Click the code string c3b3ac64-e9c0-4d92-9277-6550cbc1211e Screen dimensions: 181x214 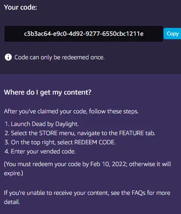pos(84,34)
